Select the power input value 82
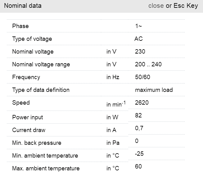Screen dimensions: 203x185 pyautogui.click(x=138, y=115)
